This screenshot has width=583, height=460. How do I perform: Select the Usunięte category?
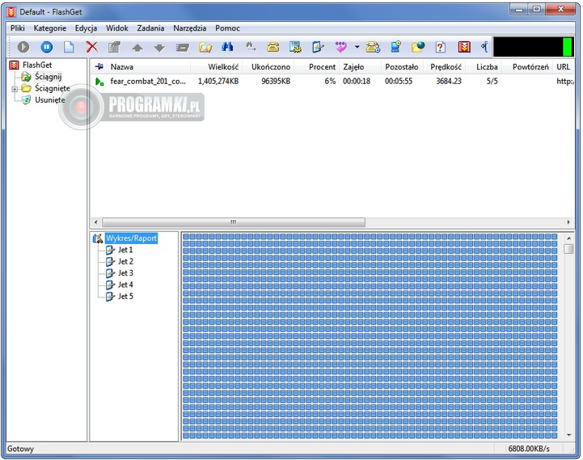50,99
